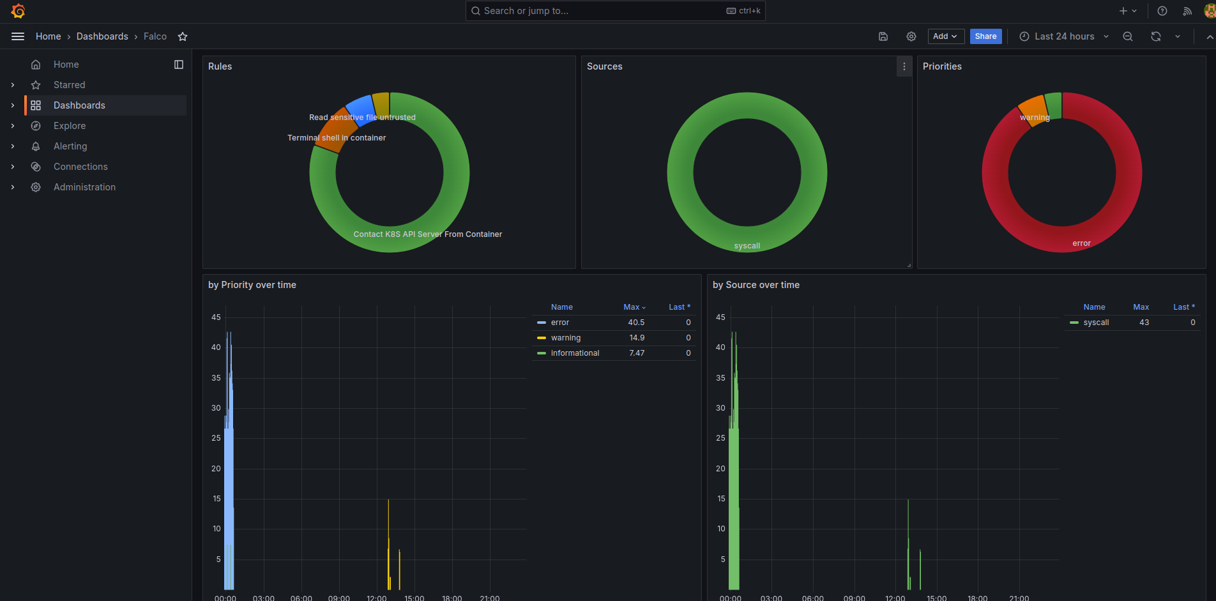
Task: Expand the Alerting section chevron
Action: click(13, 146)
